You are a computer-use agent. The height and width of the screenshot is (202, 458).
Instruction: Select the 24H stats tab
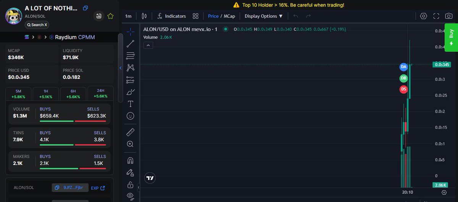coord(100,93)
